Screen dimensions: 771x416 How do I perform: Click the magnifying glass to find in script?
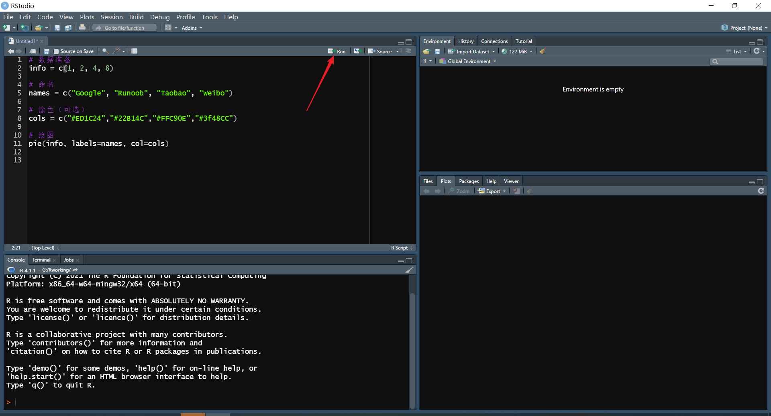[105, 51]
